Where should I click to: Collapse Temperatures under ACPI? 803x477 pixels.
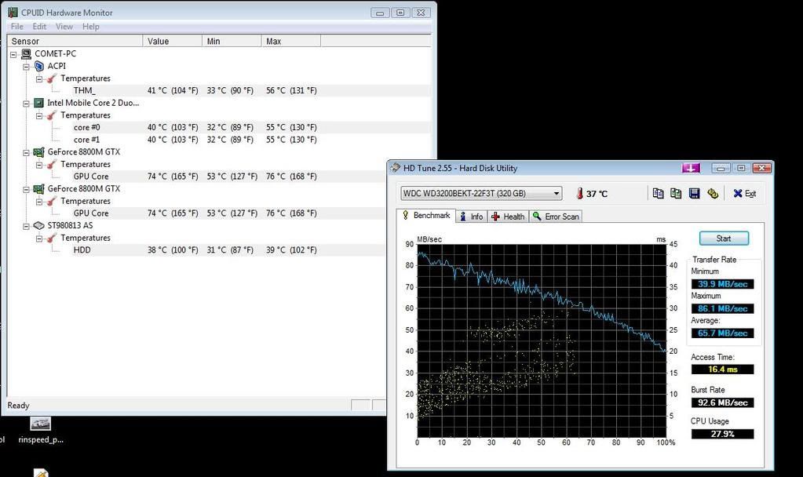(x=39, y=78)
